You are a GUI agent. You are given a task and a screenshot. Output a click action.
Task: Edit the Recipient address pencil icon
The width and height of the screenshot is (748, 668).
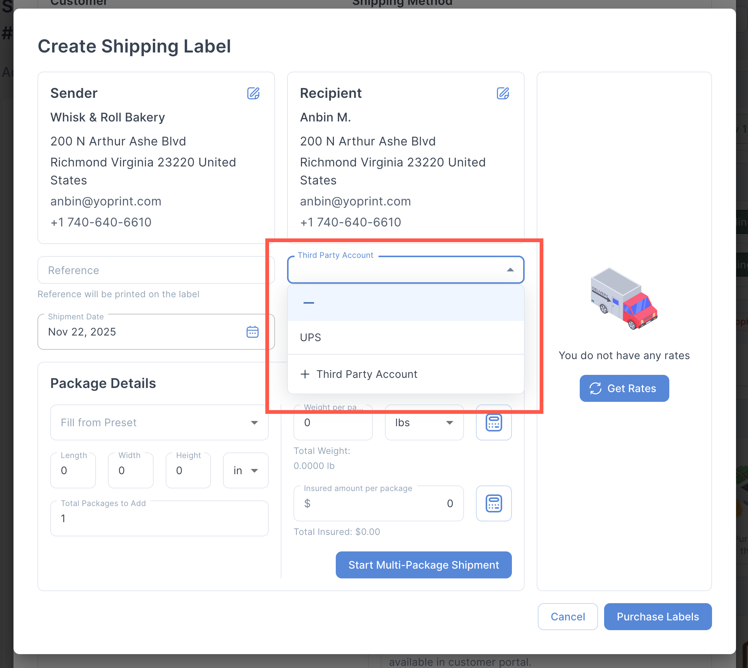503,93
